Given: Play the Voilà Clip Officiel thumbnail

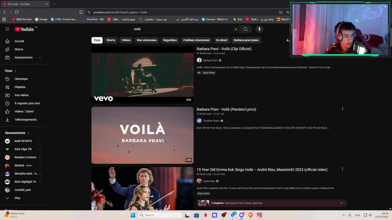Looking at the screenshot, I should [142, 75].
